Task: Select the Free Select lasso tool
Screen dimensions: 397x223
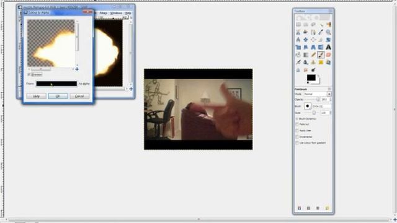Action: [x=313, y=25]
